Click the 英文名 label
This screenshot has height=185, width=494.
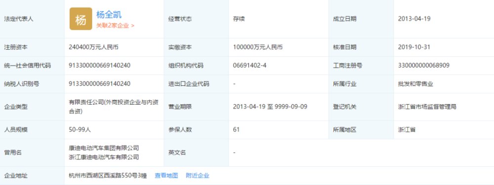click(x=177, y=152)
